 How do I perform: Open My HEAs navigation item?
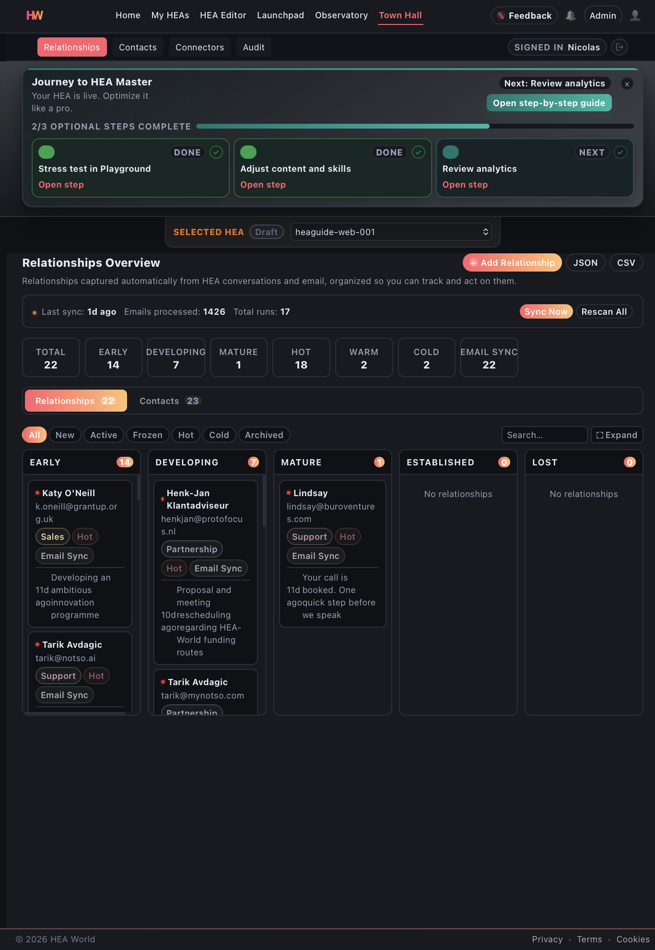(170, 15)
